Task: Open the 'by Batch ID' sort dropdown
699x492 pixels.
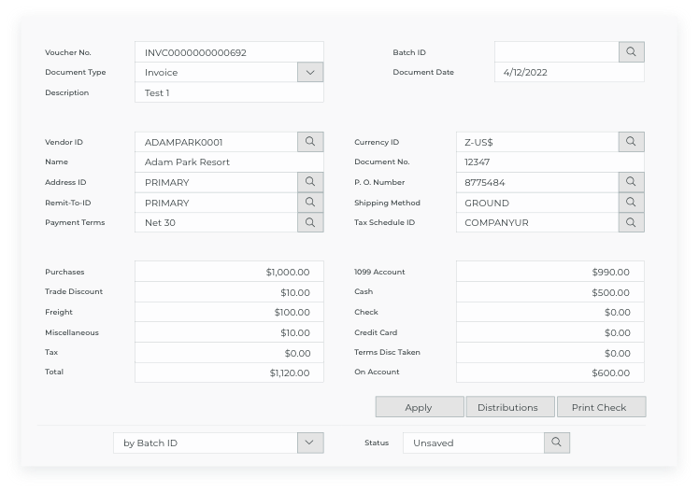Action: [310, 443]
